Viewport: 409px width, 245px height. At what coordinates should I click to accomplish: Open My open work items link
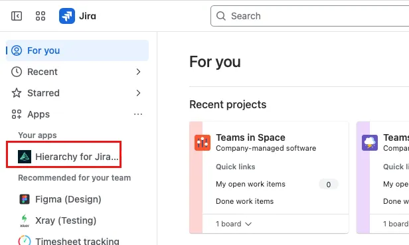250,184
